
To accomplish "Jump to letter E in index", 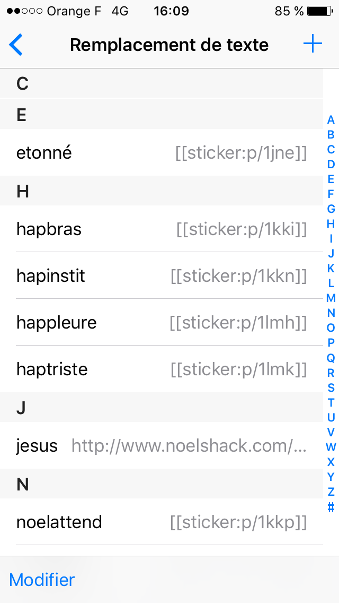I will coord(331,179).
